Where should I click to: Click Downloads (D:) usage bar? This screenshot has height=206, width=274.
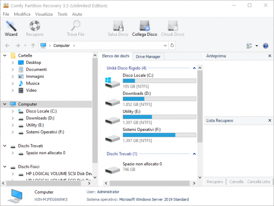159,99
